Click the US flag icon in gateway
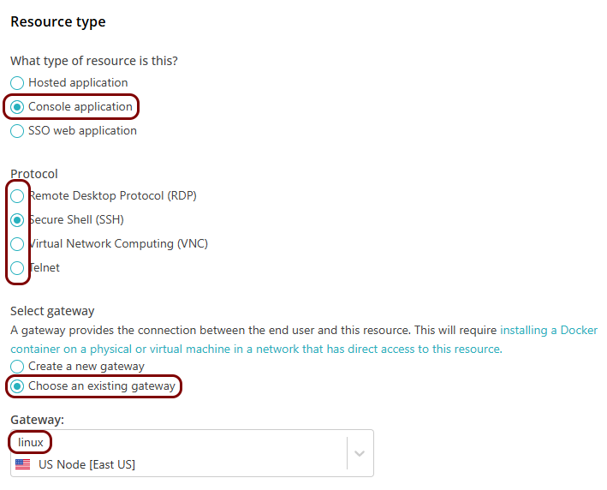The height and width of the screenshot is (490, 607). pos(23,464)
